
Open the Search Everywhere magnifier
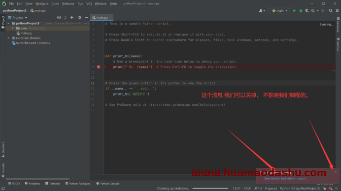click(331, 11)
